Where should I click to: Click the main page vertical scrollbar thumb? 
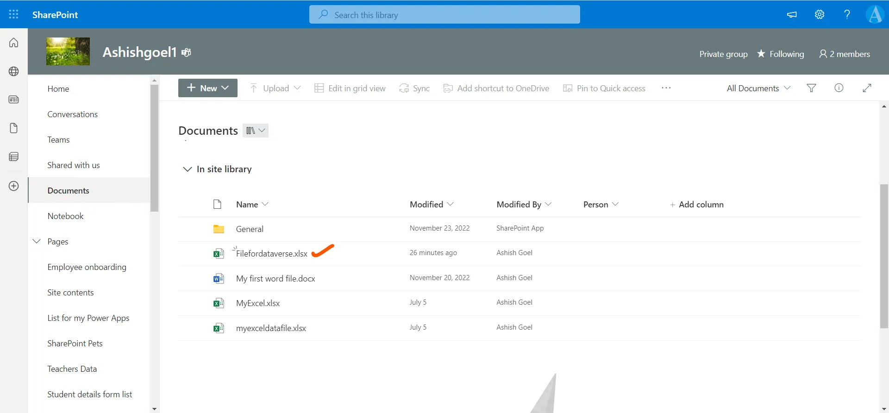(884, 256)
